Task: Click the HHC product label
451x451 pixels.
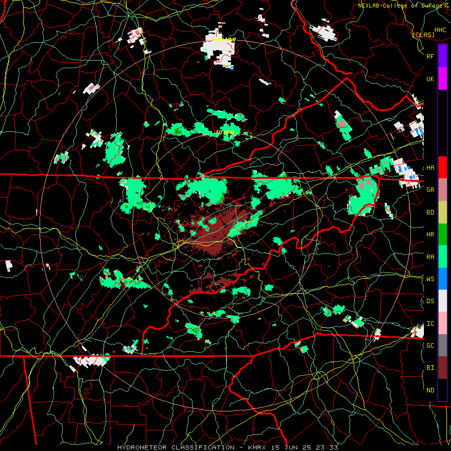Action: click(x=440, y=30)
